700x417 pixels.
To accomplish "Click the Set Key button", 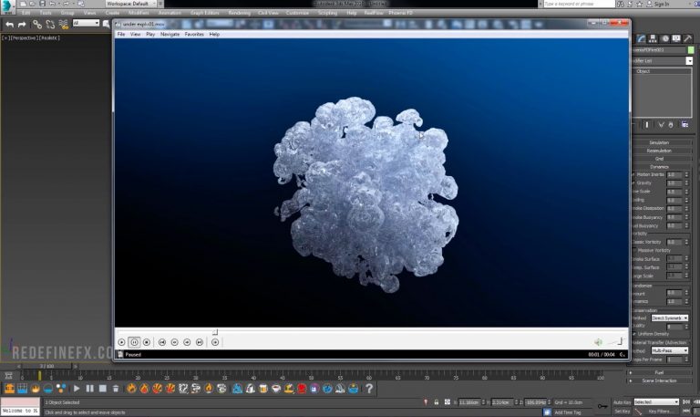I will coord(622,412).
